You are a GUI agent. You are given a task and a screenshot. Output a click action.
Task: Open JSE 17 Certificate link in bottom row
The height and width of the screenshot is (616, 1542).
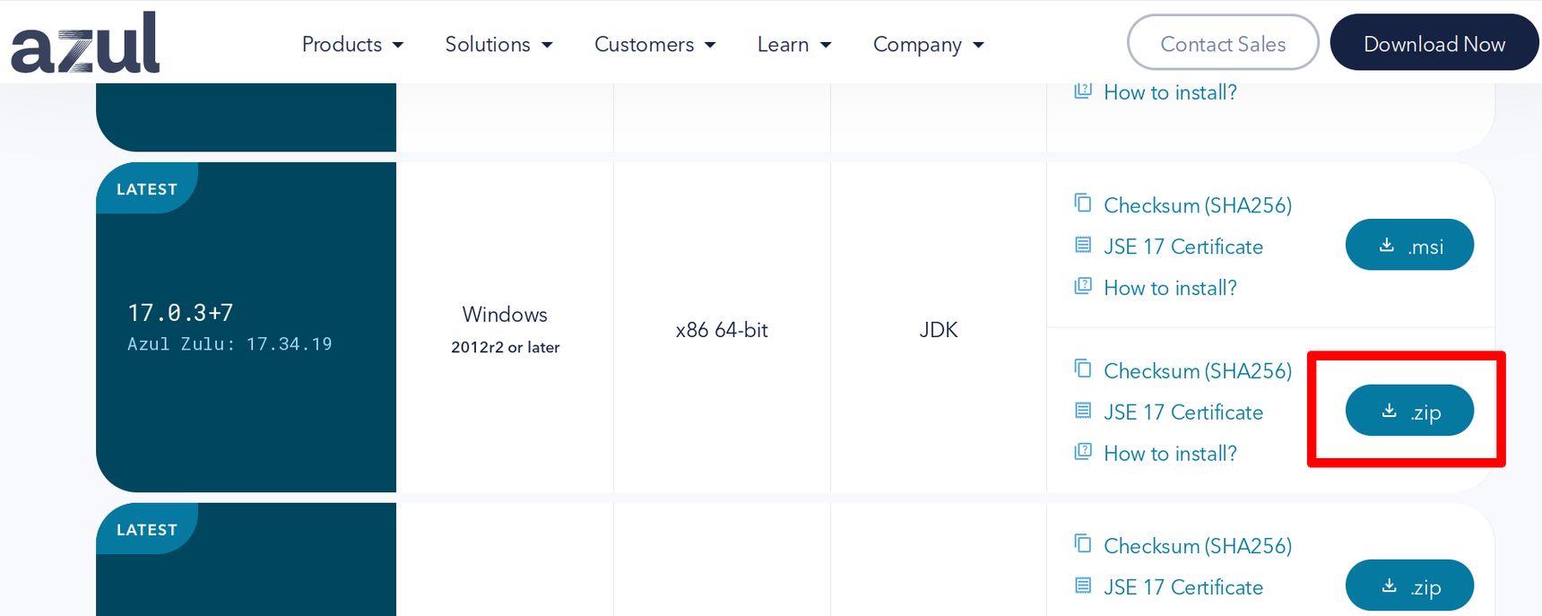1183,587
